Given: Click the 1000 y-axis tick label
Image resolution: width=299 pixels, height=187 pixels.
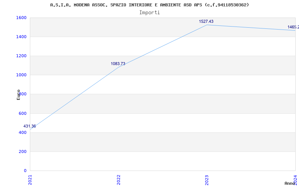Looking at the screenshot, I should [x=21, y=75].
